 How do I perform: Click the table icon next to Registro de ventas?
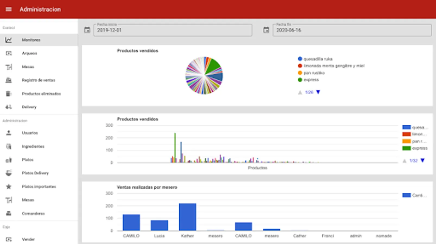9,80
